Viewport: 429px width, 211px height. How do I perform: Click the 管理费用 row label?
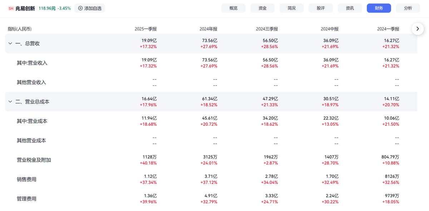coord(26,198)
